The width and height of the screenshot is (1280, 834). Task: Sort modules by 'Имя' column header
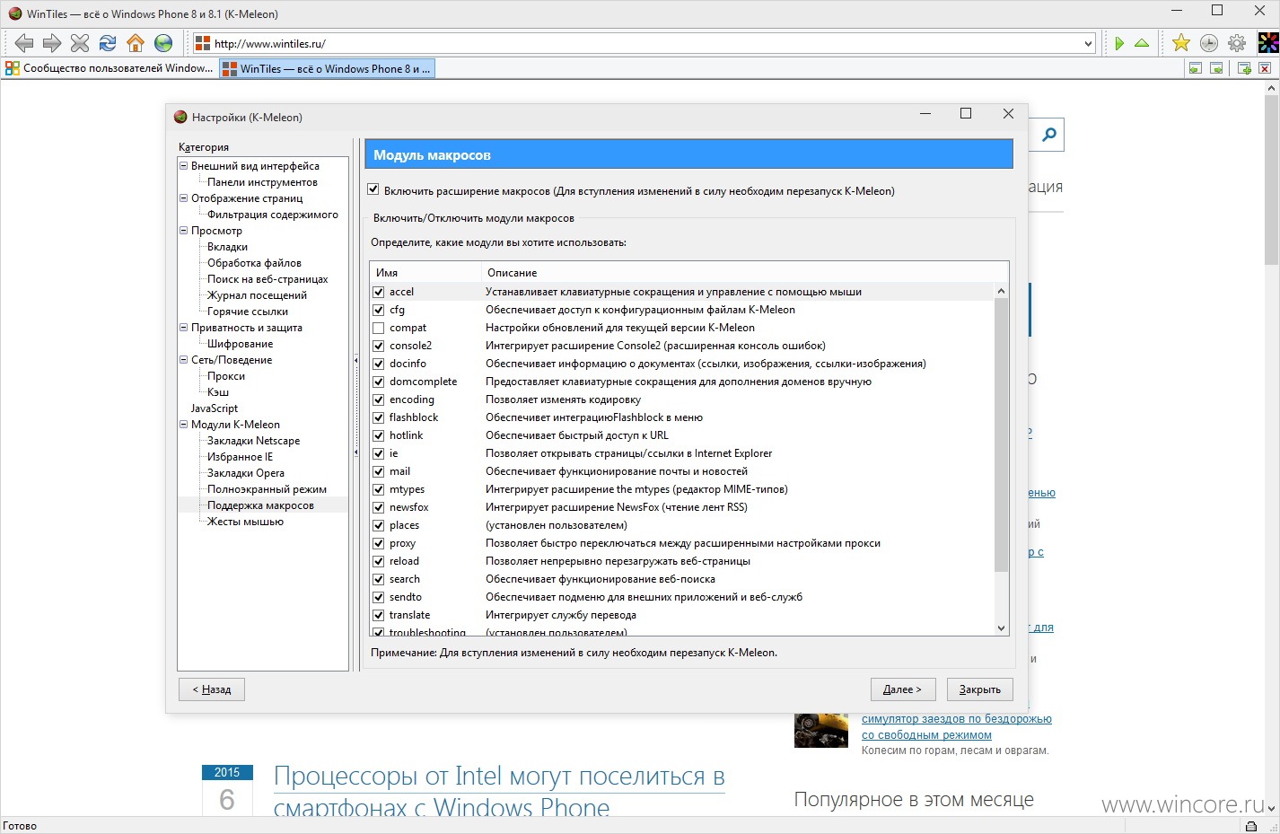point(425,272)
